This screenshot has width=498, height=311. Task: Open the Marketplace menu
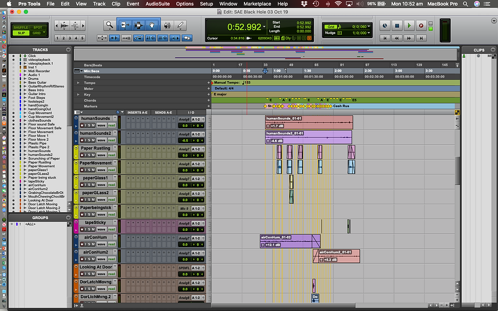pyautogui.click(x=257, y=4)
